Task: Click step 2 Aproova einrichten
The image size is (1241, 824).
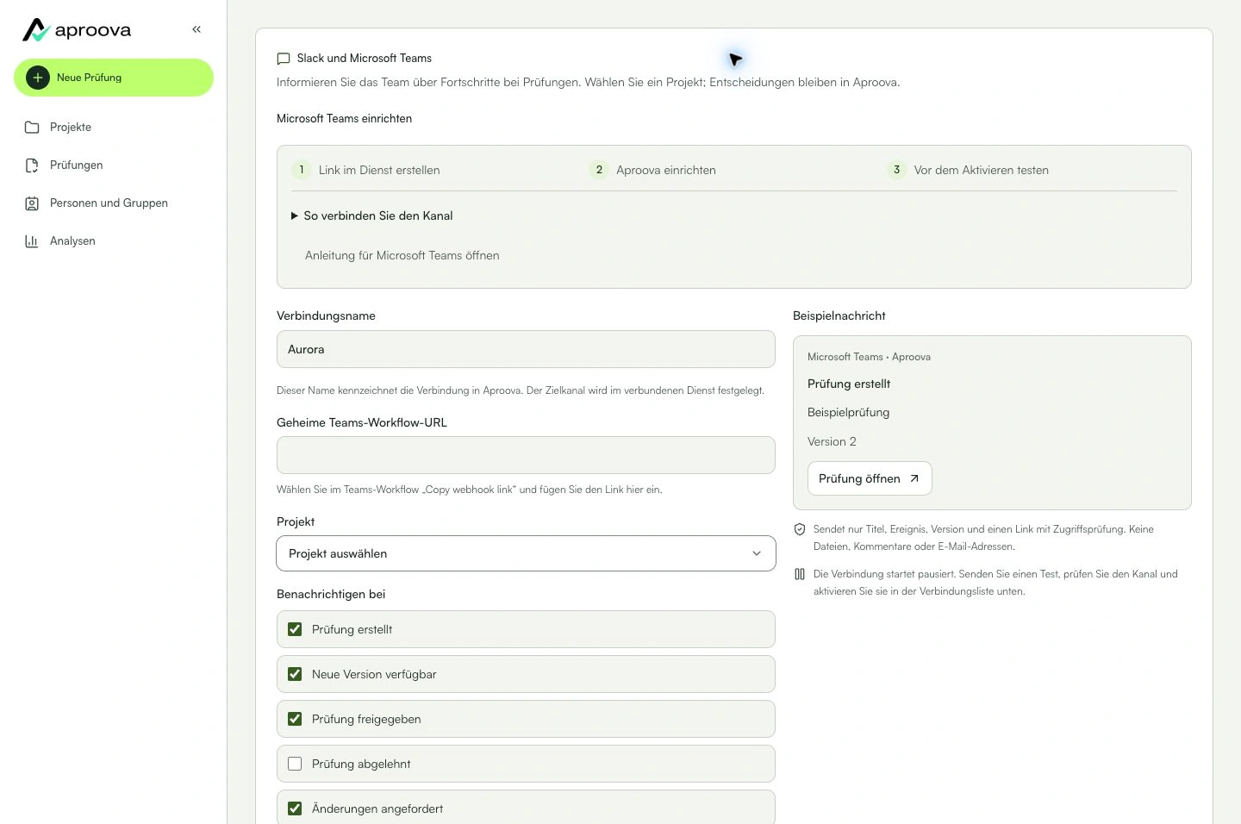Action: click(652, 170)
